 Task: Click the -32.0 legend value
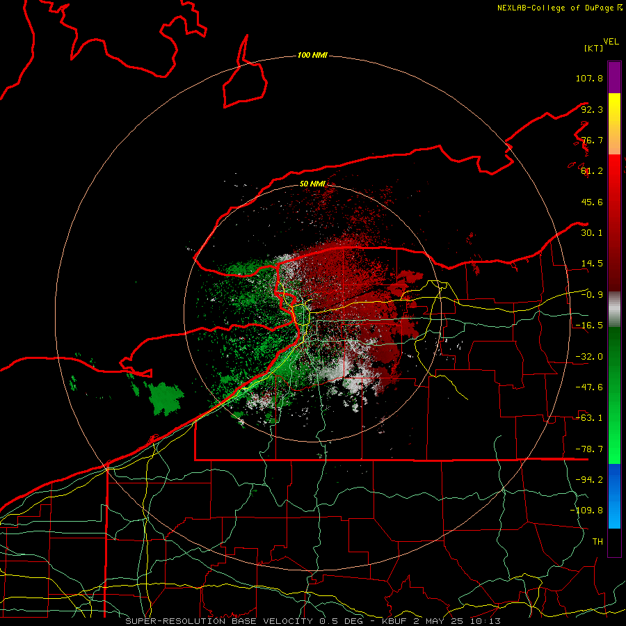(x=589, y=357)
